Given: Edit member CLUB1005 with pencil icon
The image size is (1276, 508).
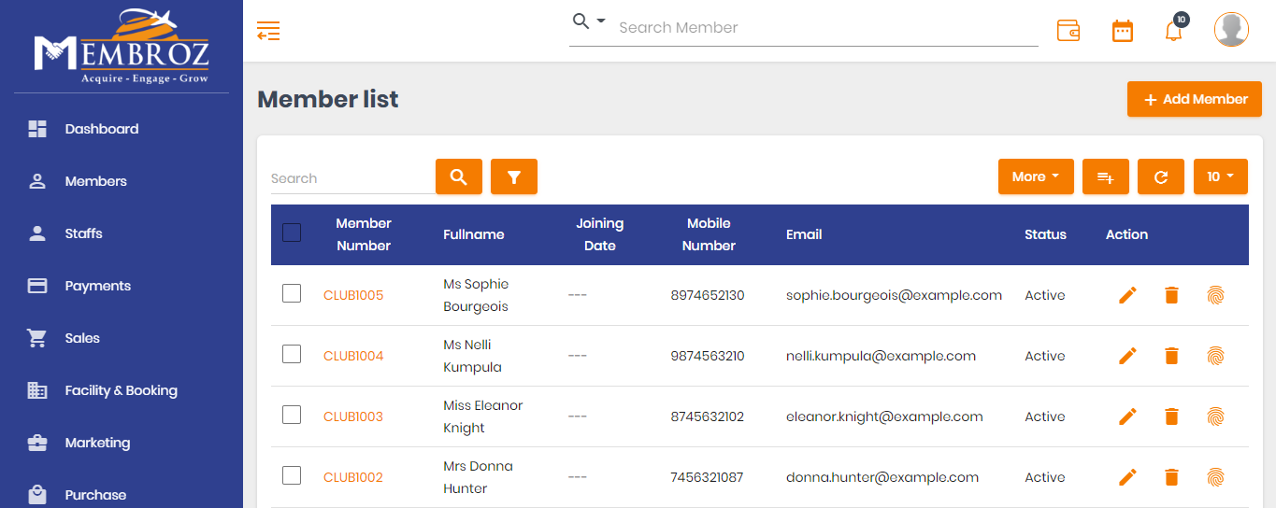Looking at the screenshot, I should (1128, 295).
